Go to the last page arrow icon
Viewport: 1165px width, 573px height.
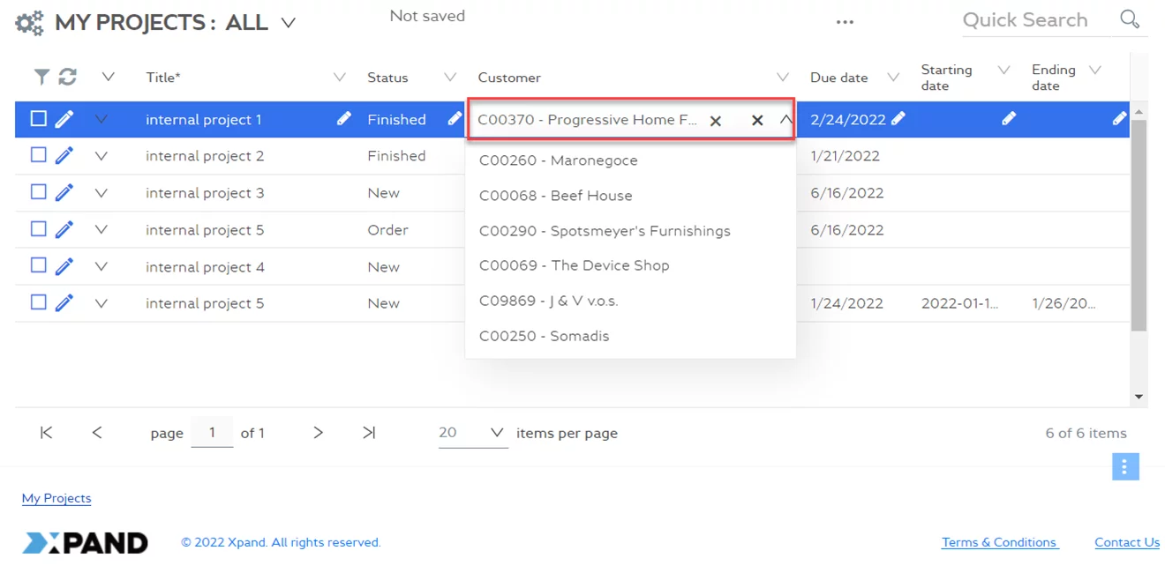(x=369, y=433)
